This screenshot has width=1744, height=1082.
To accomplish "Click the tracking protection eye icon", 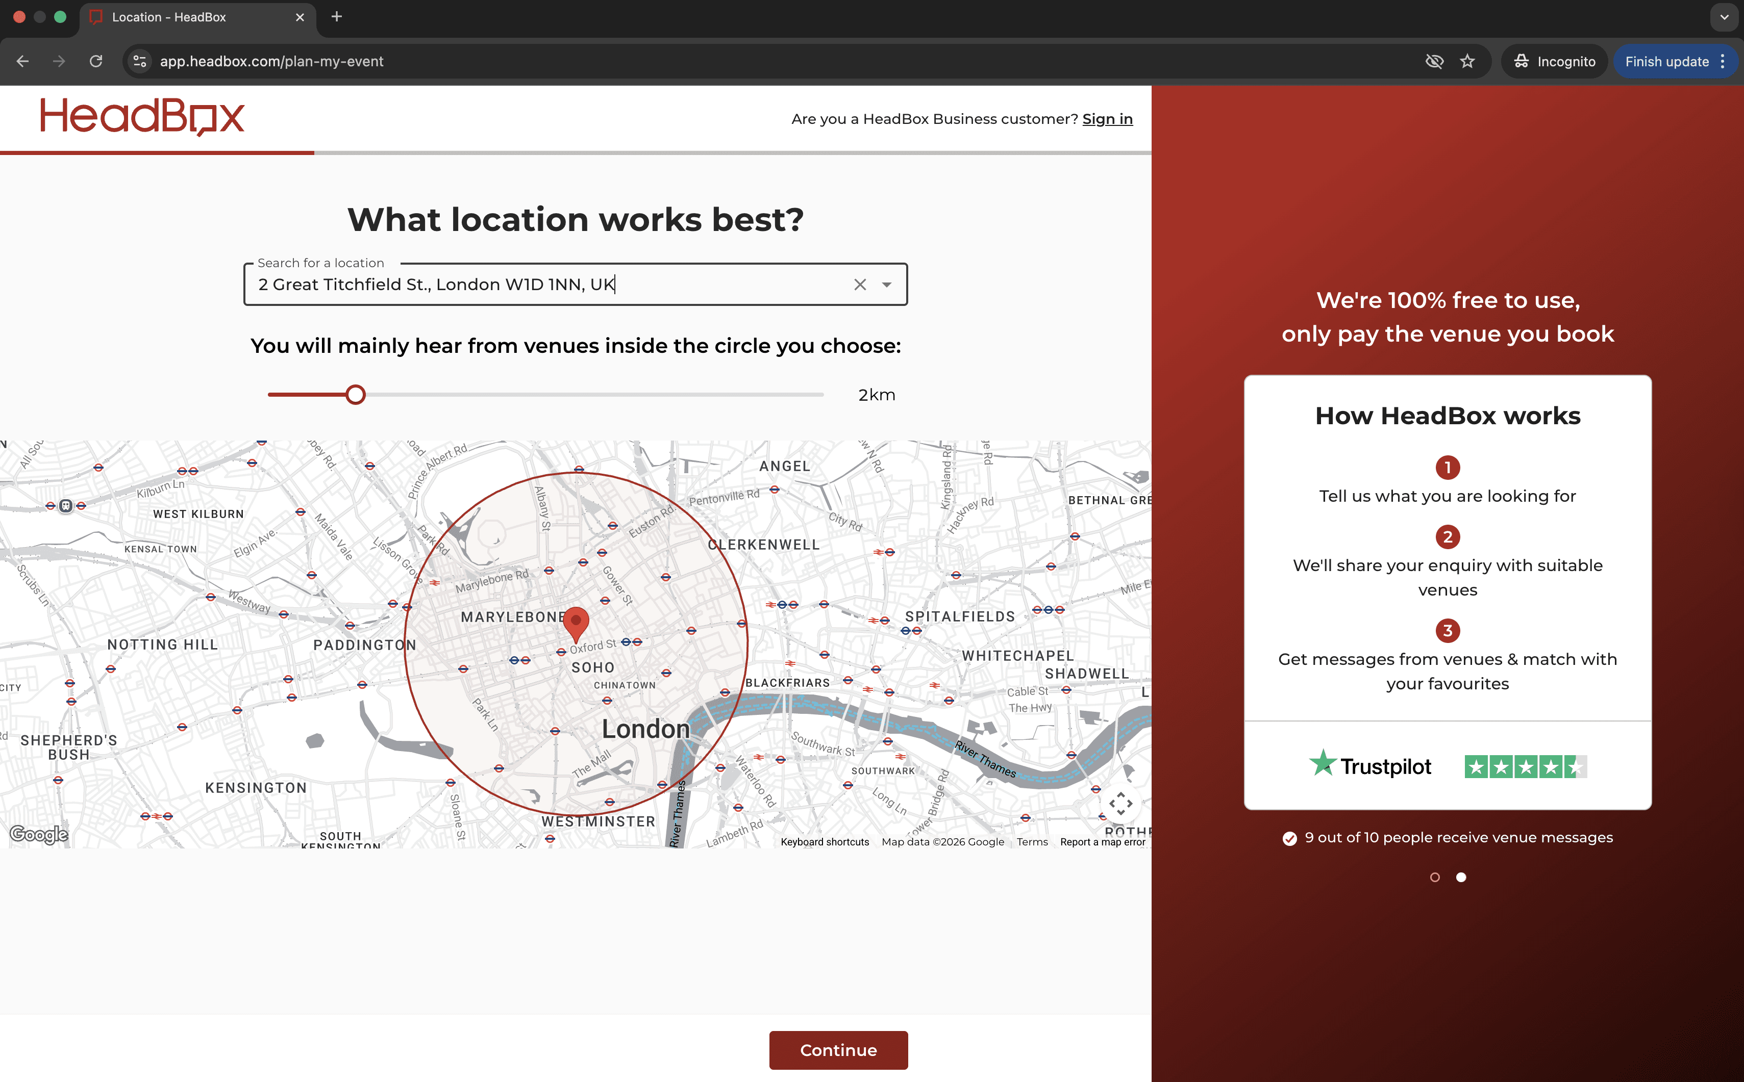I will pos(1434,62).
